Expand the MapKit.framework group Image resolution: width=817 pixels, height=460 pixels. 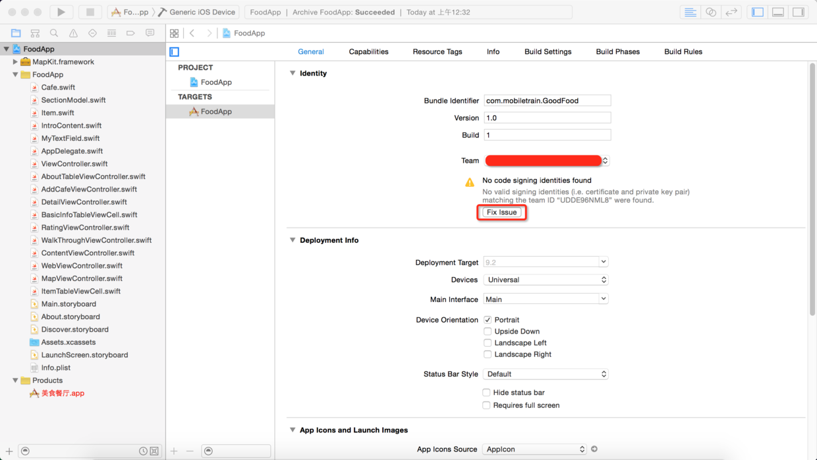(15, 62)
